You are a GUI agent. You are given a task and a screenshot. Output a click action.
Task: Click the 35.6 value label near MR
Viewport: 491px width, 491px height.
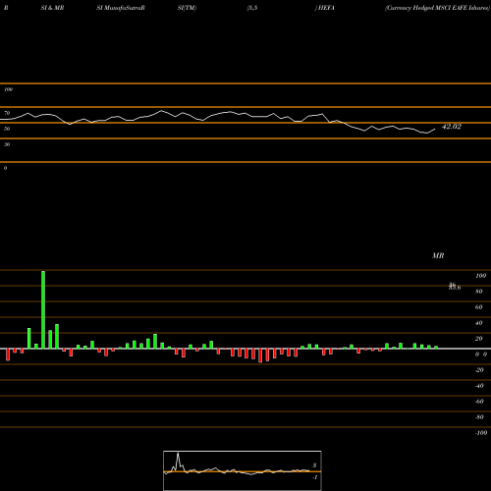coord(455,287)
